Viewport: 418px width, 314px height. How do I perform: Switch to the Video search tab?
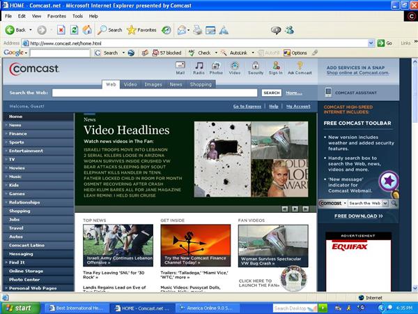pyautogui.click(x=130, y=84)
